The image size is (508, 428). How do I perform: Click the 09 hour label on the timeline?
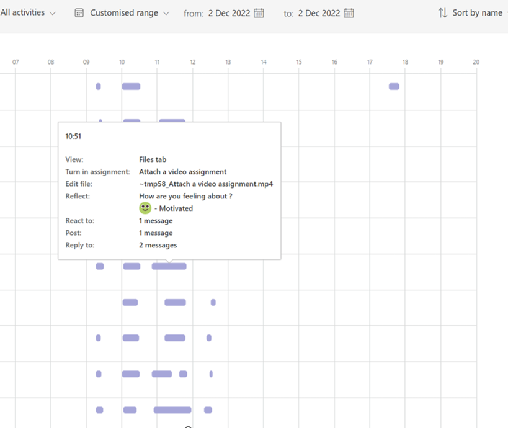[86, 62]
